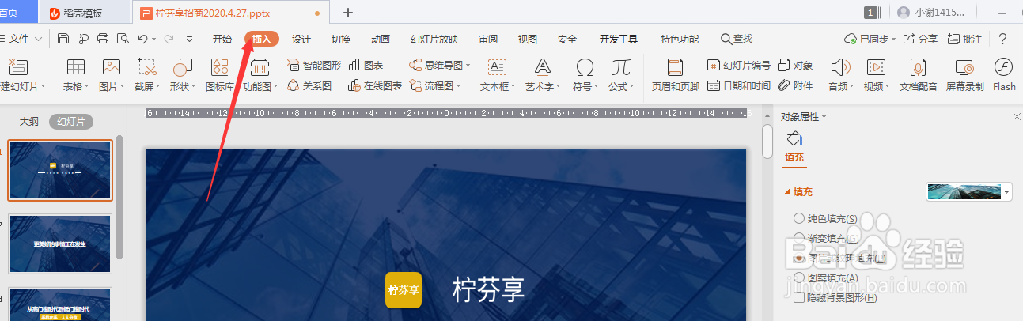The width and height of the screenshot is (1023, 321).
Task: Switch to the 切换 transitions tab
Action: 341,39
